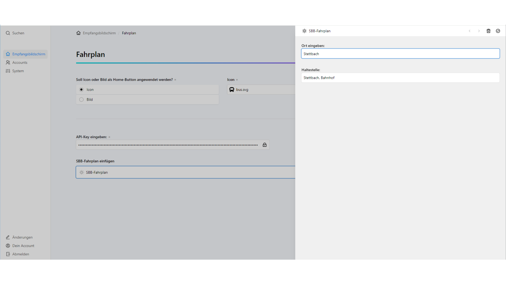Image resolution: width=506 pixels, height=284 pixels.
Task: Click the 'Haltestelle:' label
Action: [x=311, y=70]
